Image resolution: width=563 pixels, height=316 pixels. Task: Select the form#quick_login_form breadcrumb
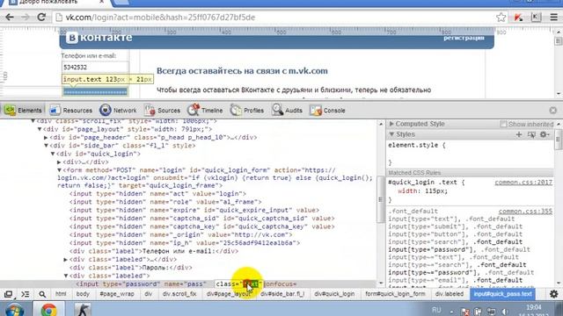pos(395,294)
